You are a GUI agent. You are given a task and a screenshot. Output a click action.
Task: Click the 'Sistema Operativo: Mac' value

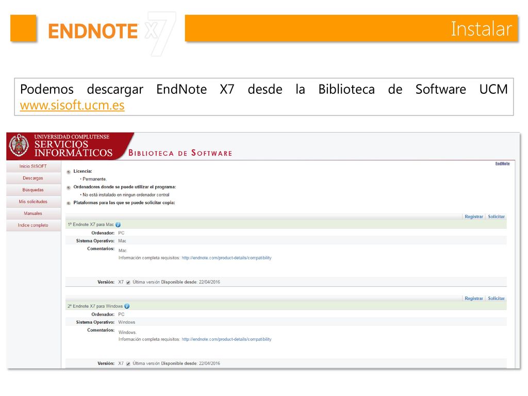pyautogui.click(x=122, y=241)
